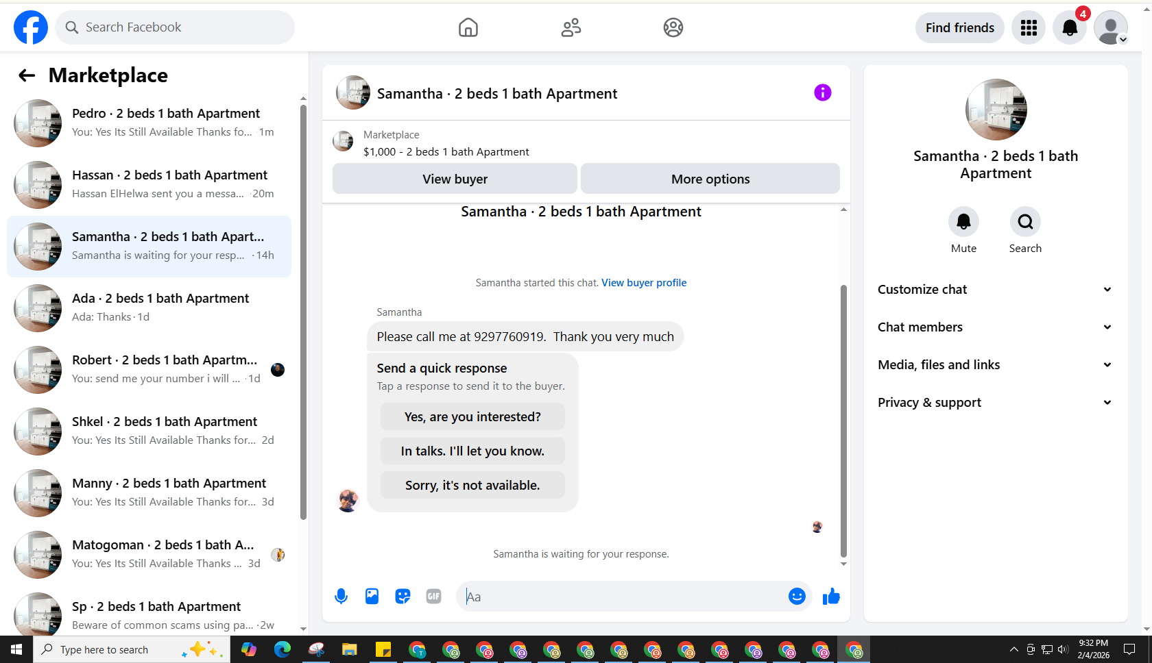This screenshot has height=663, width=1152.
Task: Focus the message text box
Action: (x=624, y=597)
